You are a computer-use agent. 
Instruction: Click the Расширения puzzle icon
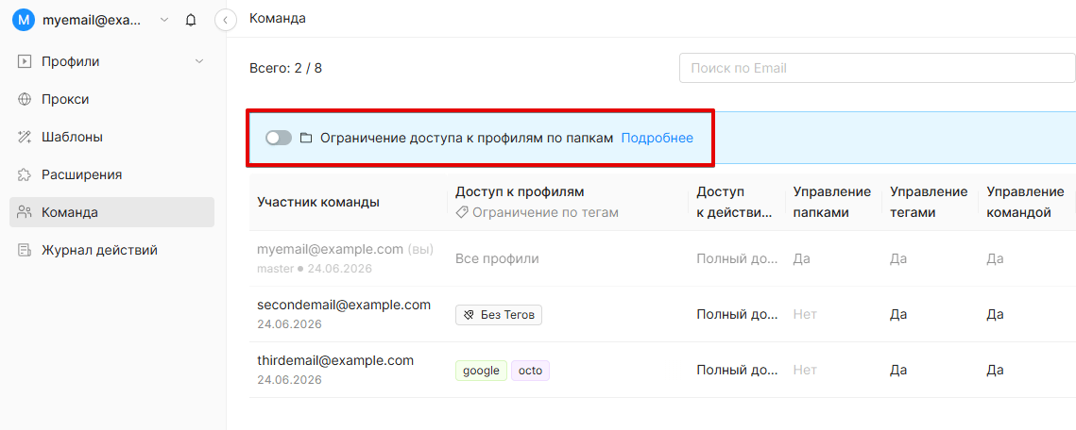click(x=25, y=174)
